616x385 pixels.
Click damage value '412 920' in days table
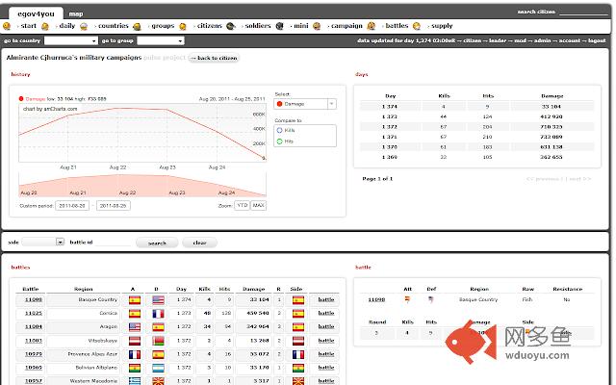coord(552,116)
